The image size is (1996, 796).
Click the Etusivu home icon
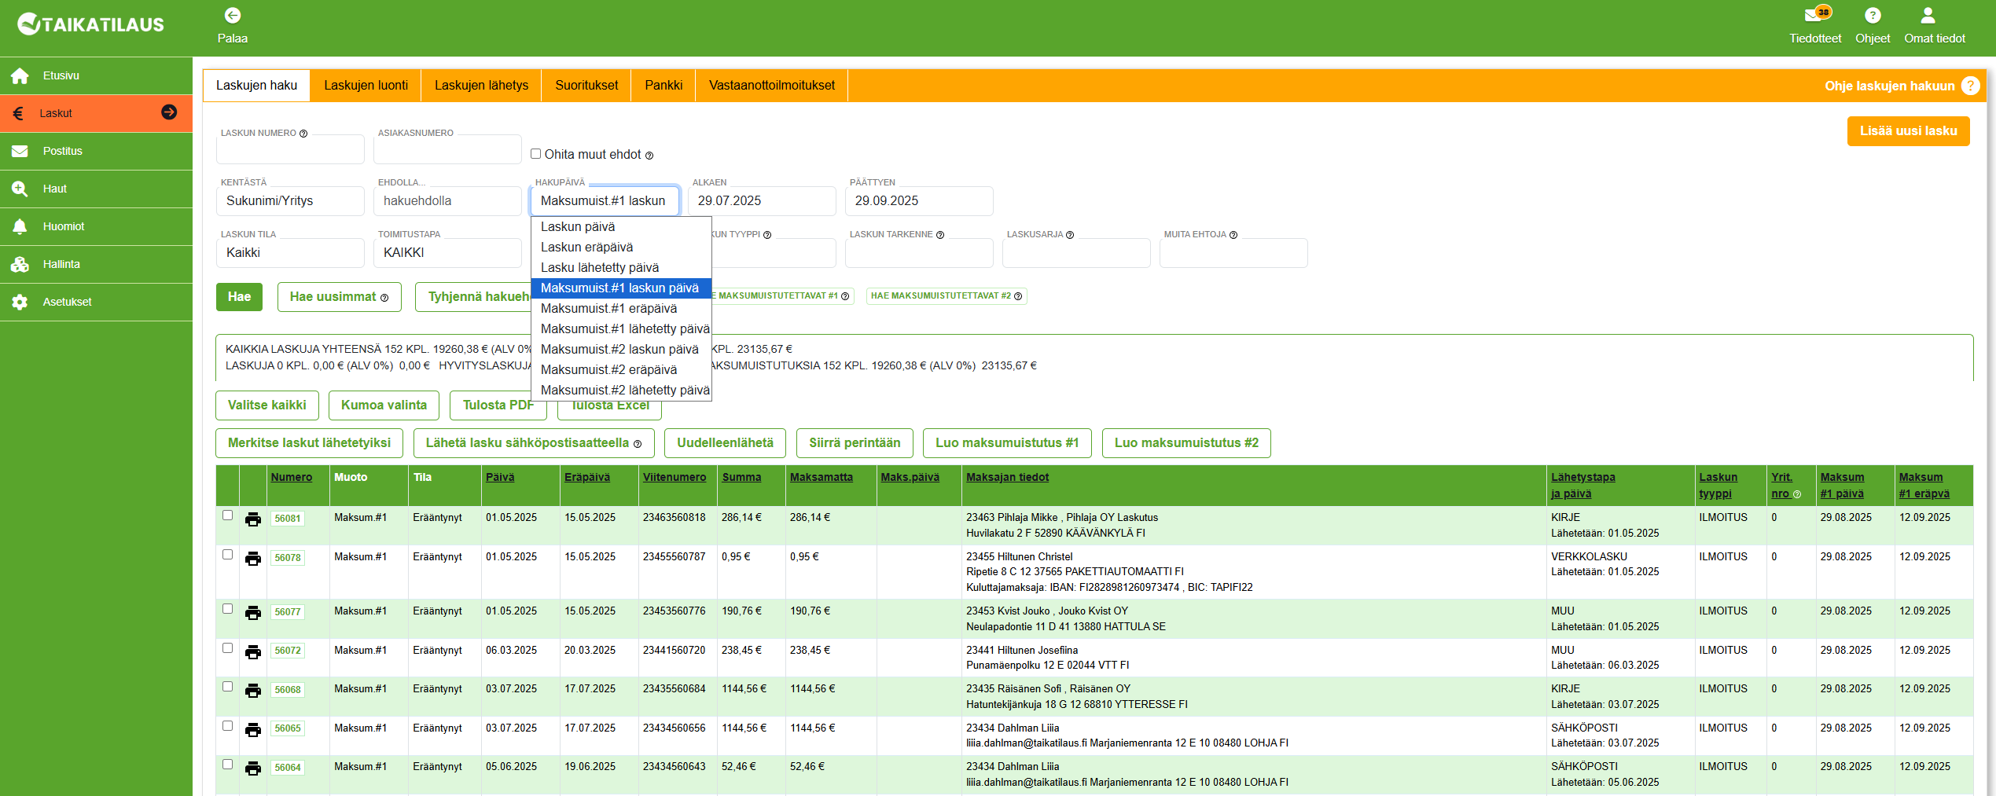20,76
